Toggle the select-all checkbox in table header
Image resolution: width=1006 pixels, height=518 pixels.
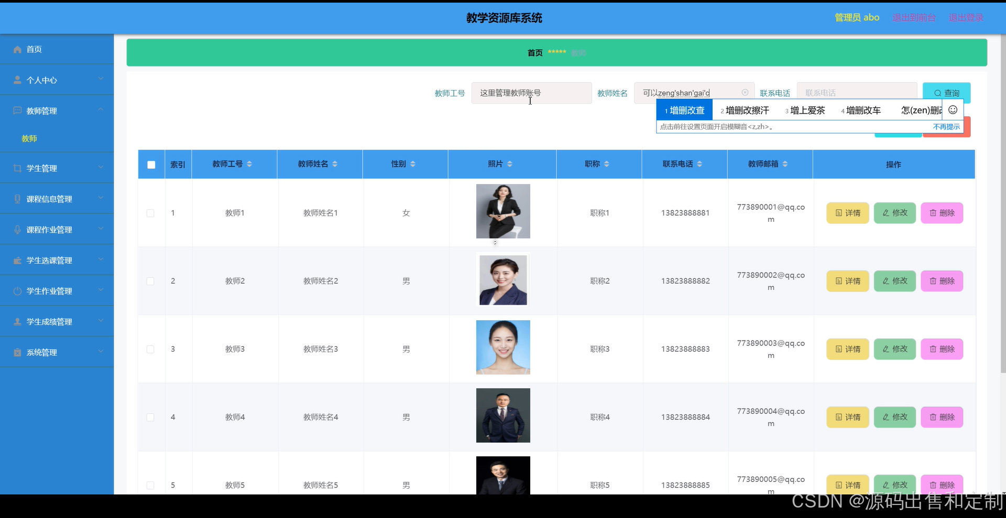[151, 165]
